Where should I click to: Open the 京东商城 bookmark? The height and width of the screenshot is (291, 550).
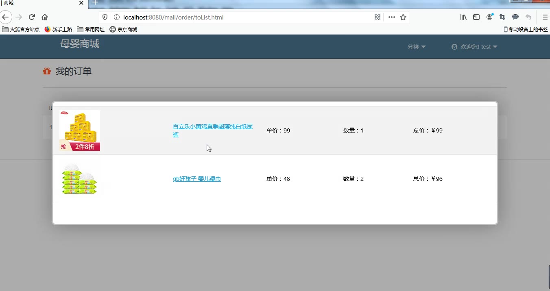point(123,29)
